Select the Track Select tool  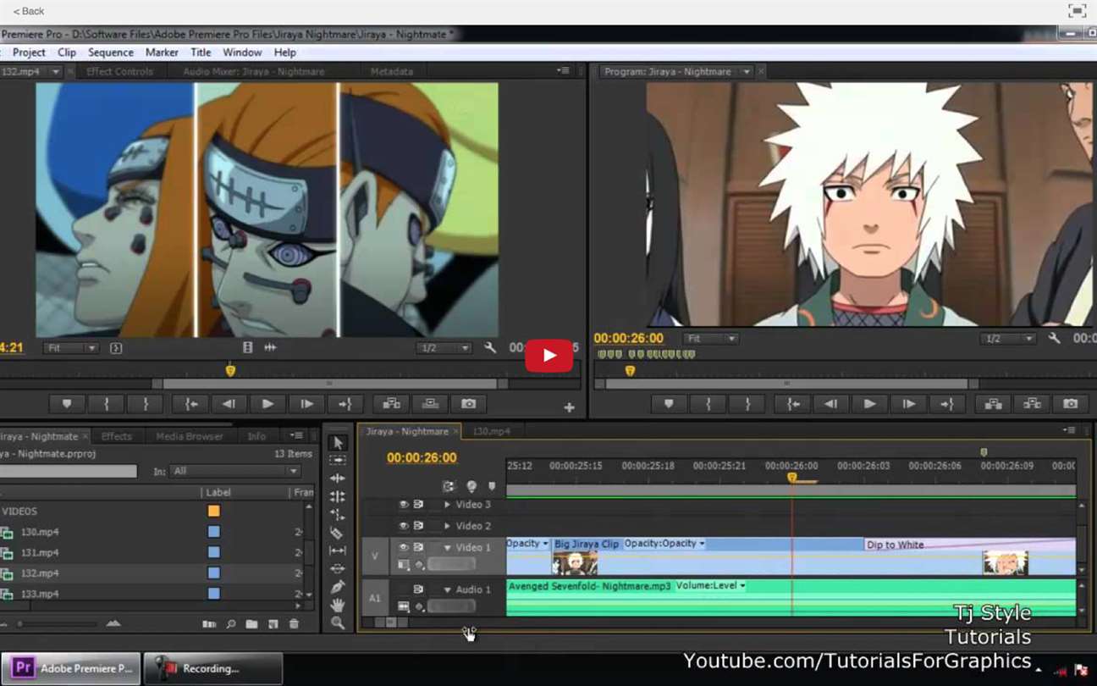coord(338,460)
